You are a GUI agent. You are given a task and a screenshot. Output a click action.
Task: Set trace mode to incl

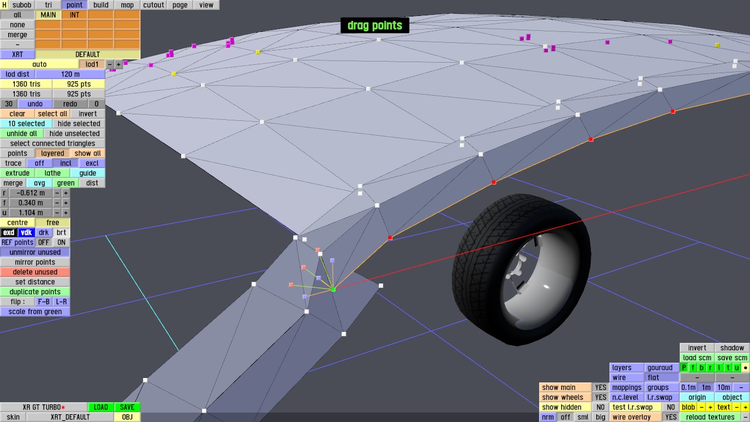coord(66,163)
